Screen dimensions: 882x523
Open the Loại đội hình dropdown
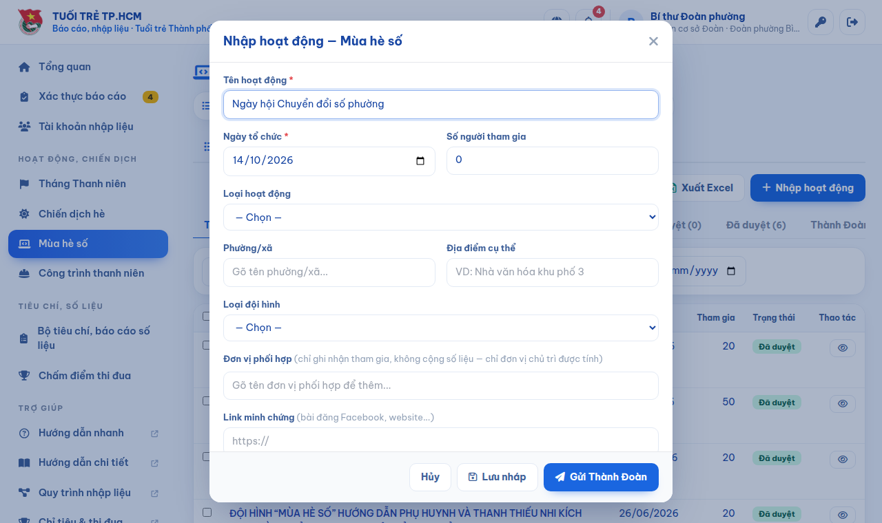[x=441, y=328]
